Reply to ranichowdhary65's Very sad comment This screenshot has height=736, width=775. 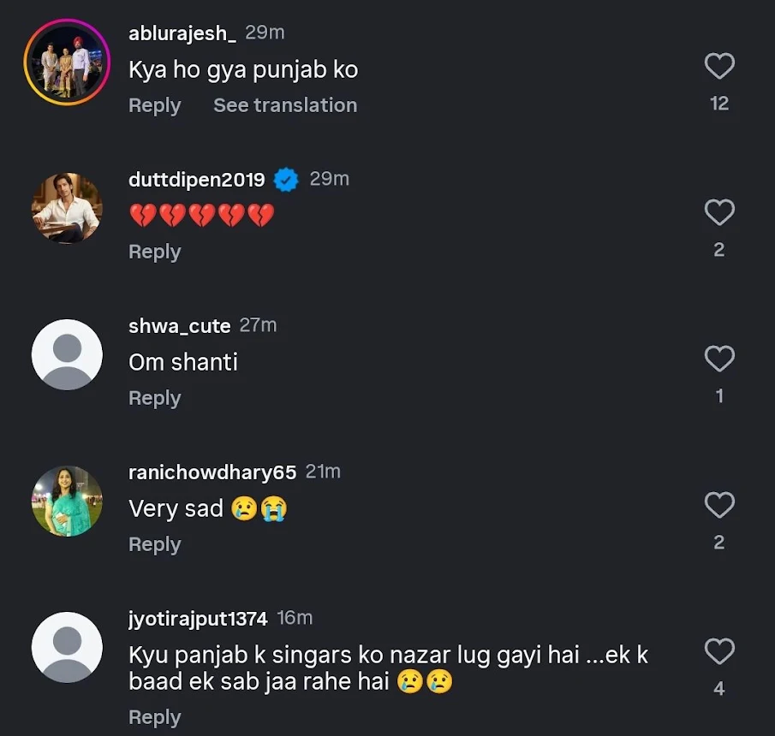pos(154,544)
